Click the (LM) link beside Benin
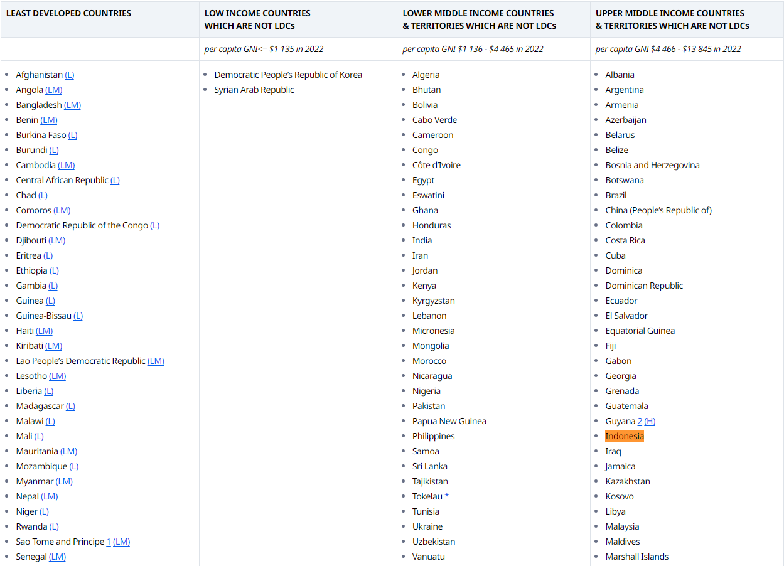The height and width of the screenshot is (566, 784). click(x=49, y=120)
